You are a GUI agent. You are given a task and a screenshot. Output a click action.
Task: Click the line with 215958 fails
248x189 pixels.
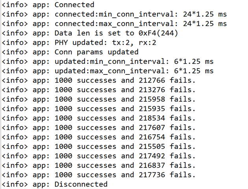[99, 99]
